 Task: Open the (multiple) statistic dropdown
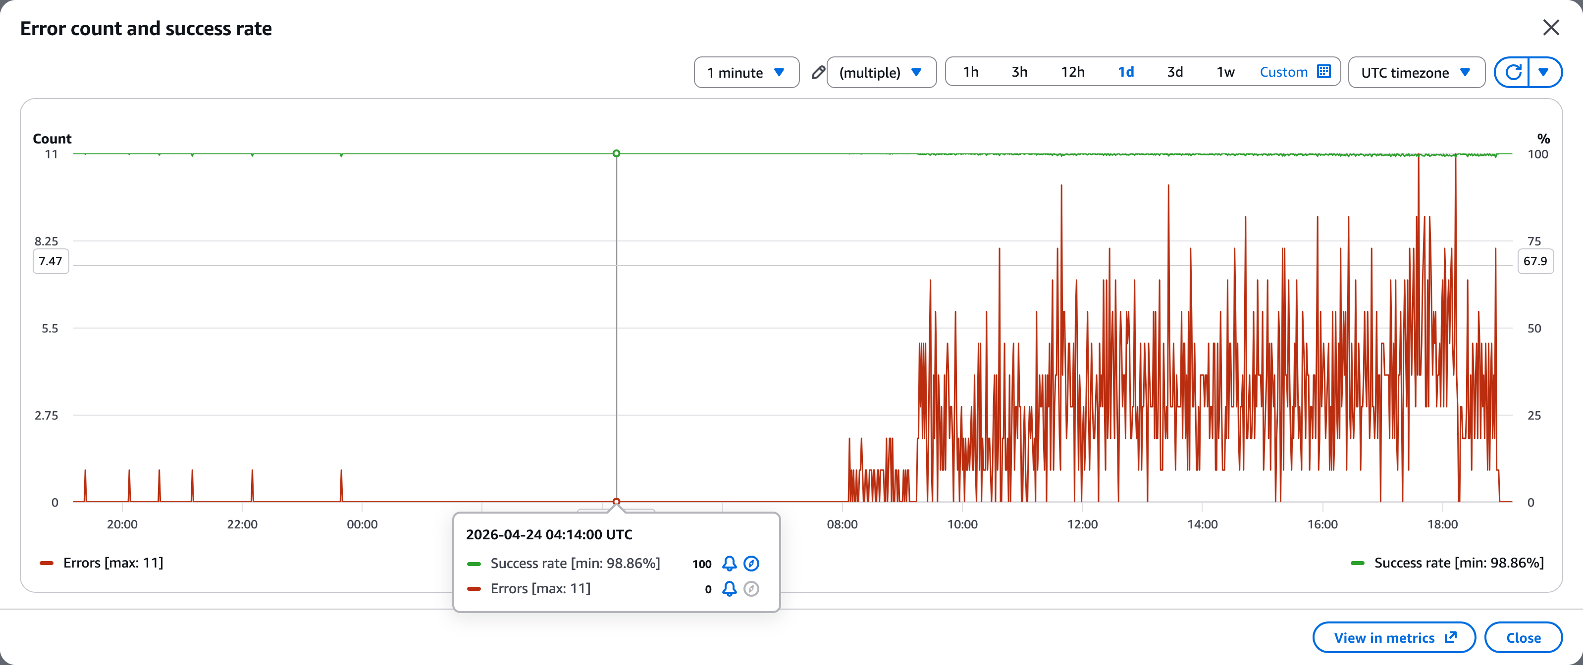[x=881, y=72]
